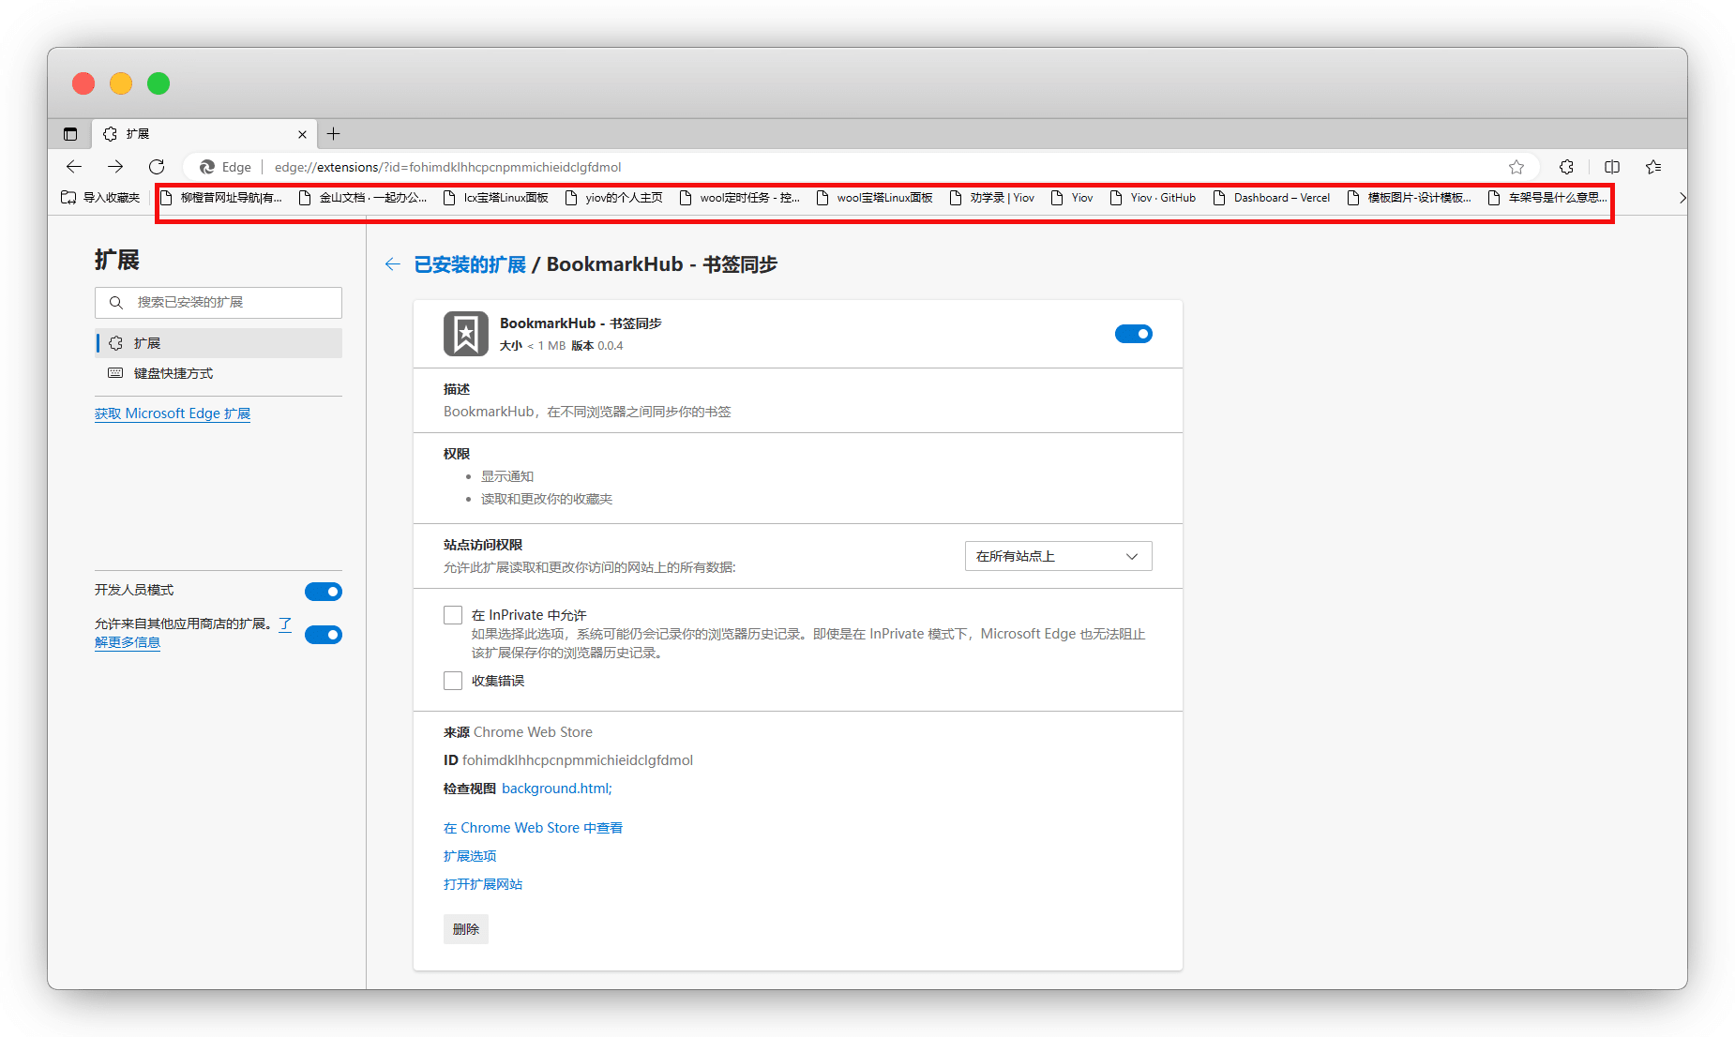Open the split screen icon in toolbar
Screen dimensions: 1735x1037
coord(1612,167)
